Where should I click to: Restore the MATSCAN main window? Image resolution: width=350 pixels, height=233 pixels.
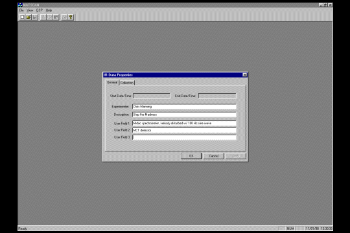325,5
